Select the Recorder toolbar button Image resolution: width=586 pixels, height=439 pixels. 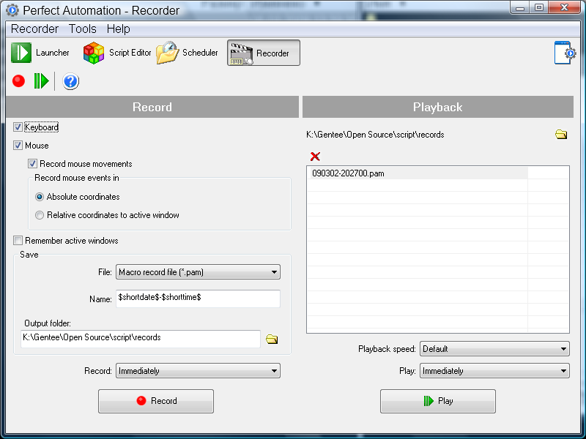[x=264, y=53]
